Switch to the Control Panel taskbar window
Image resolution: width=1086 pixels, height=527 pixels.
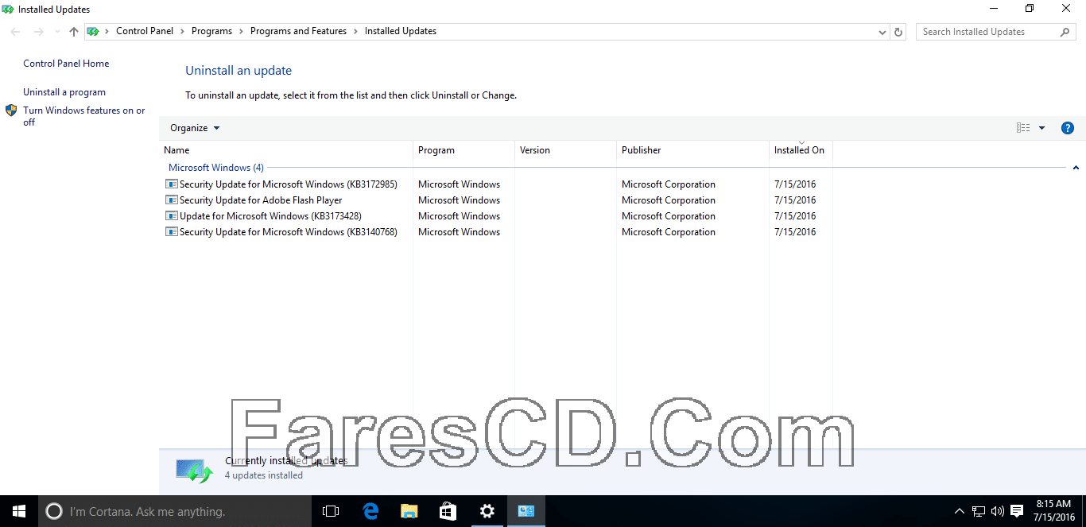526,511
